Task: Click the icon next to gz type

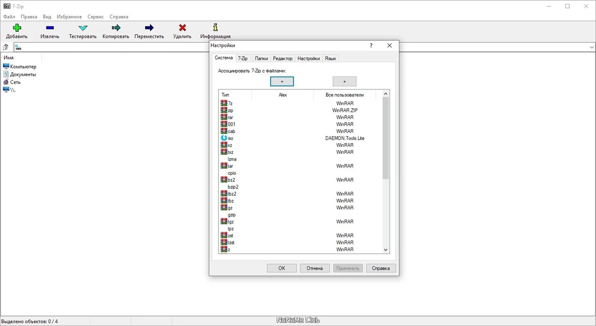Action: click(x=223, y=208)
